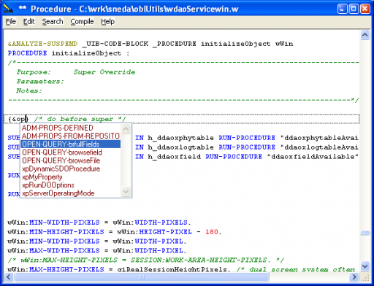Screen dimensions: 374x286
Task: Select ADM-PROPS-FROM-REPOSITO in the autocomplete list
Action: pyautogui.click(x=70, y=136)
